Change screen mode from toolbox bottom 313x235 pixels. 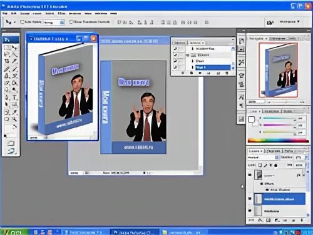pos(11,151)
